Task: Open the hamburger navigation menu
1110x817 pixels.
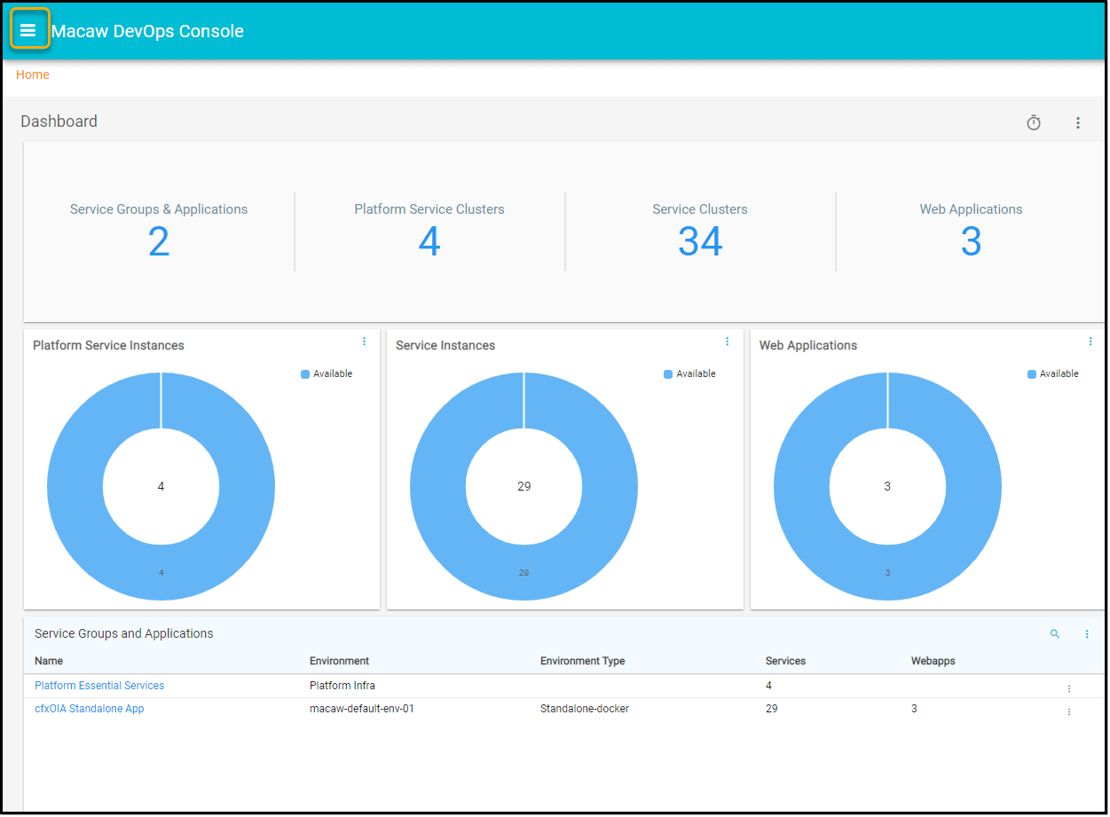Action: [28, 30]
